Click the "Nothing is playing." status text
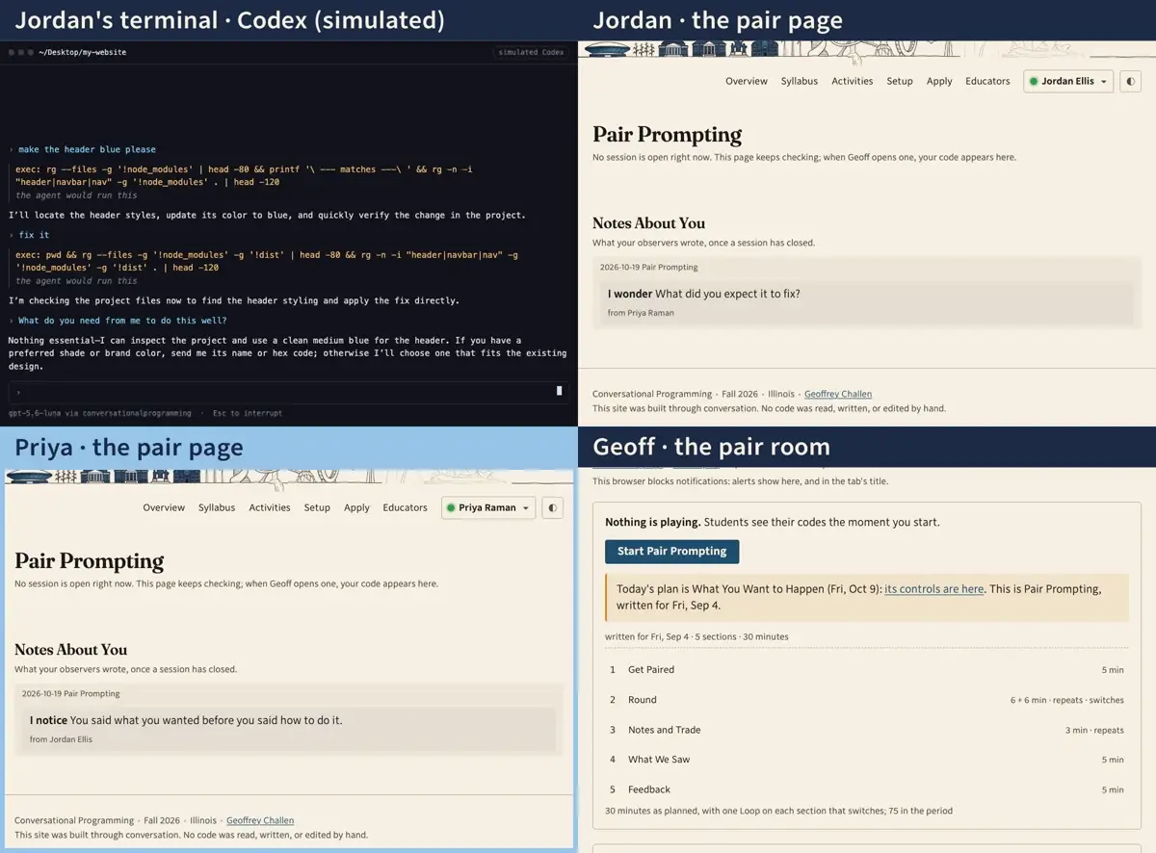Screen dimensions: 1156x853 point(652,522)
